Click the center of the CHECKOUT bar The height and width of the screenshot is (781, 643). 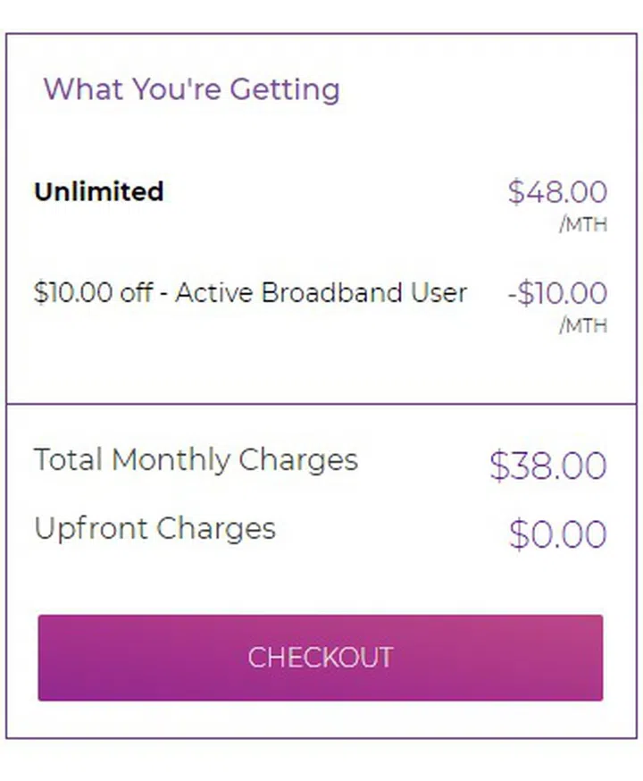(x=321, y=657)
